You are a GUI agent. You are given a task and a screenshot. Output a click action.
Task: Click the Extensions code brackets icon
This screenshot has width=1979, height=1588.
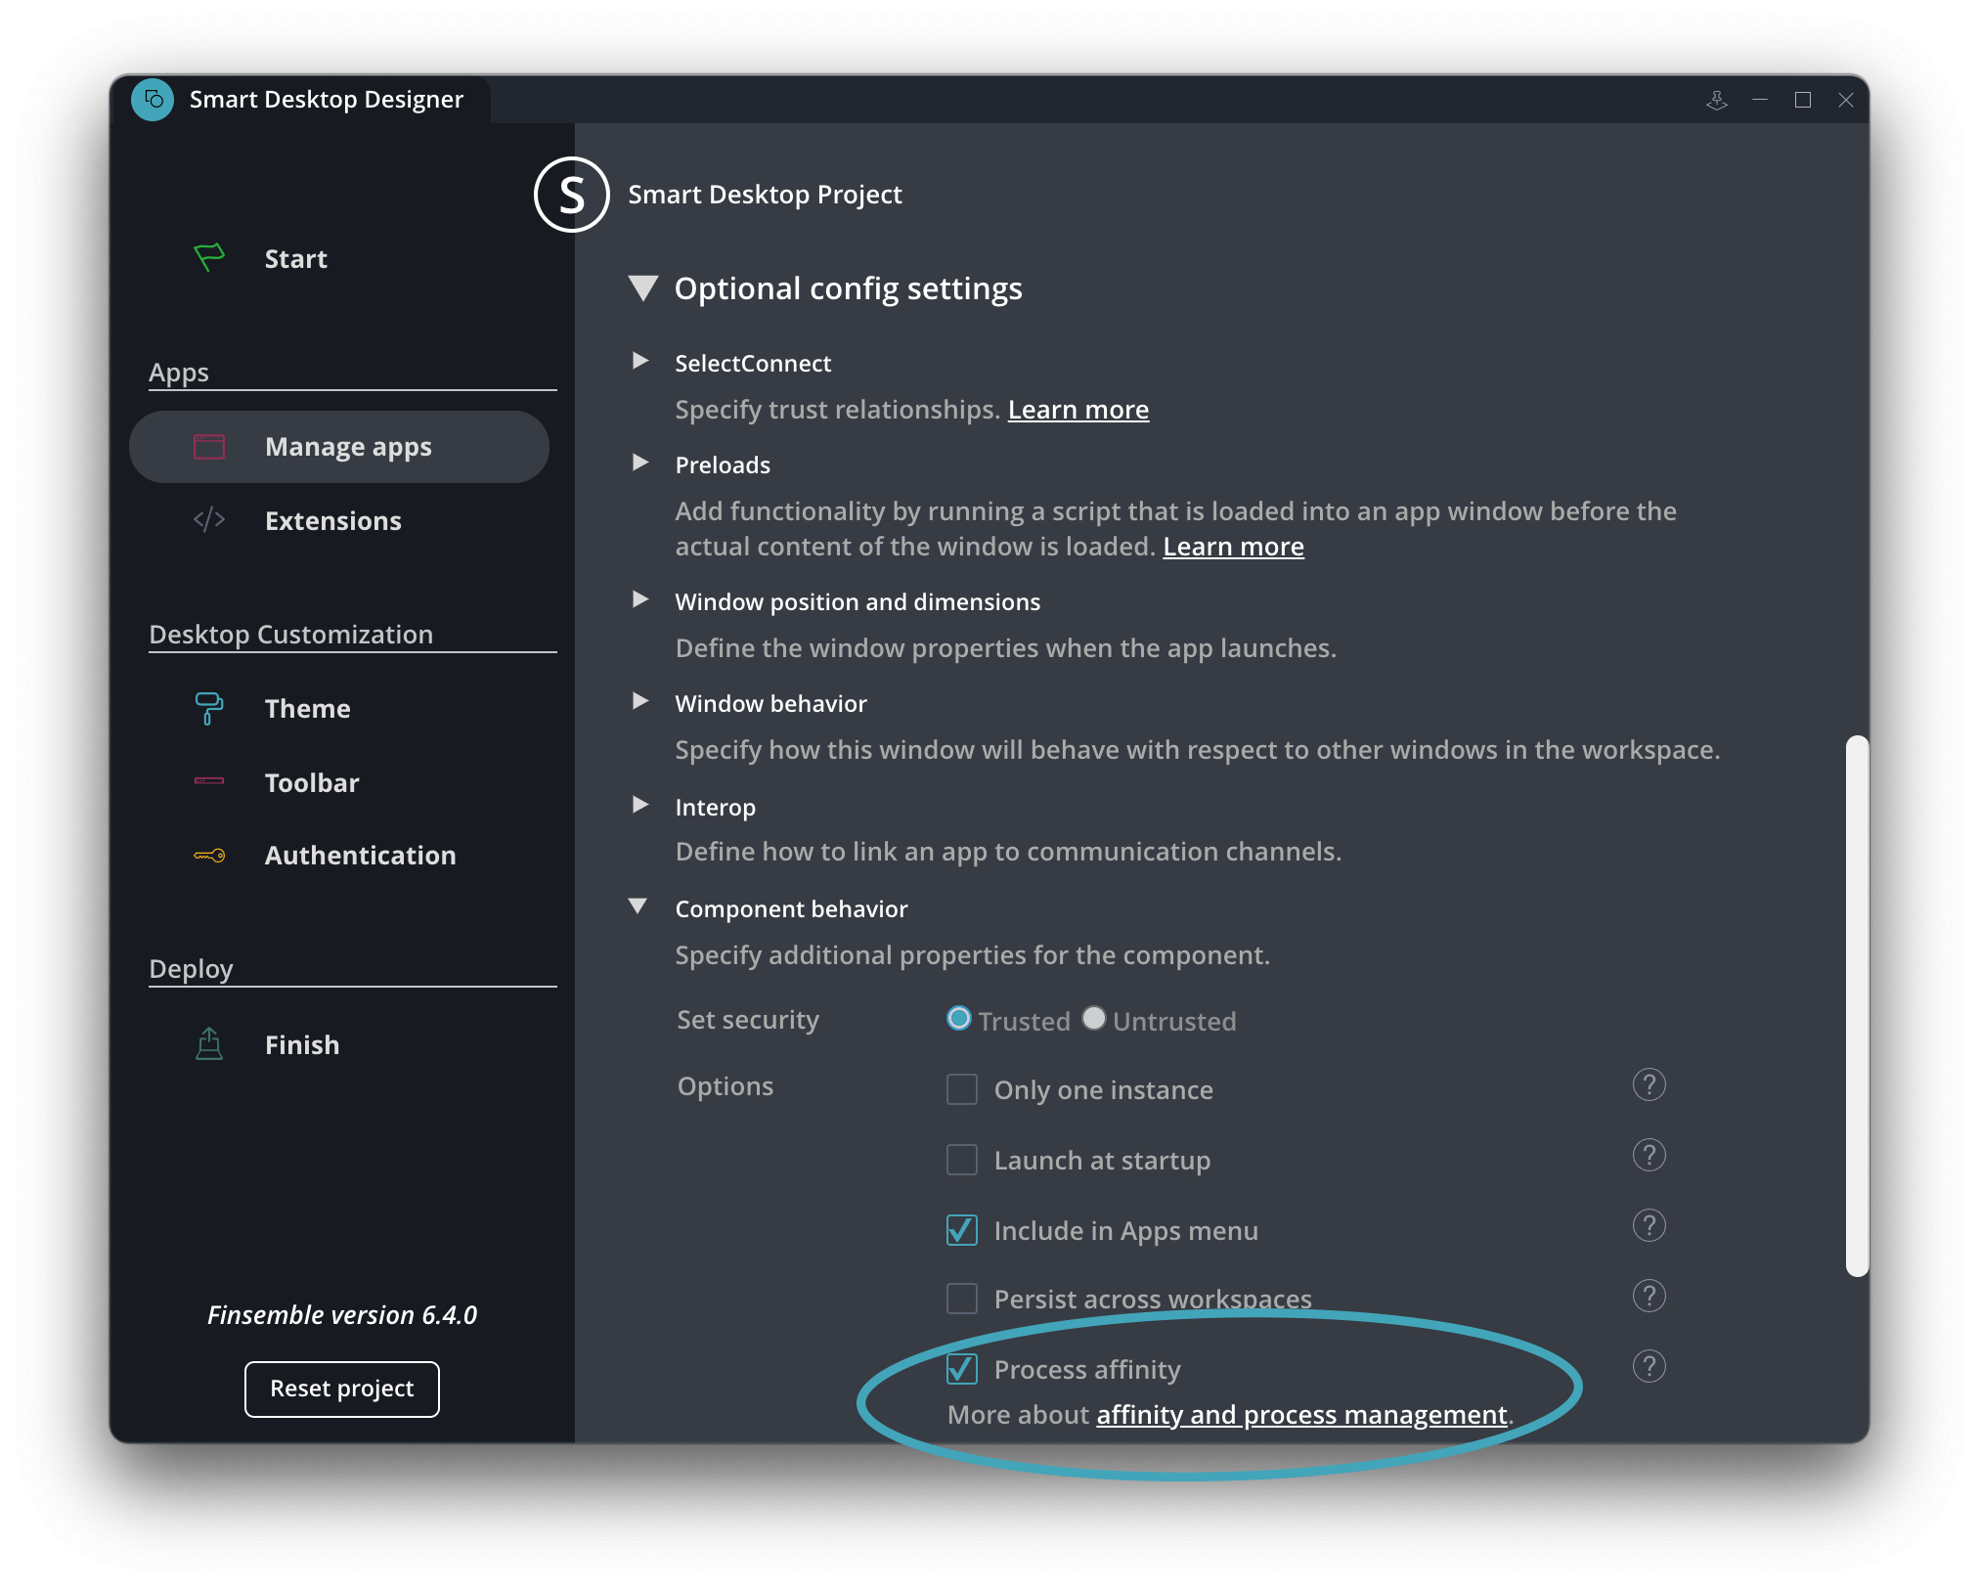tap(209, 520)
